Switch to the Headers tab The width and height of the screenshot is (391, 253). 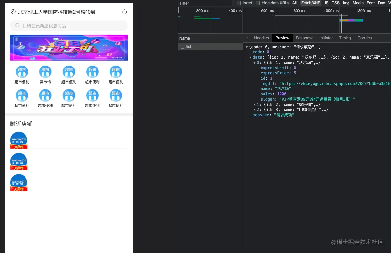261,38
